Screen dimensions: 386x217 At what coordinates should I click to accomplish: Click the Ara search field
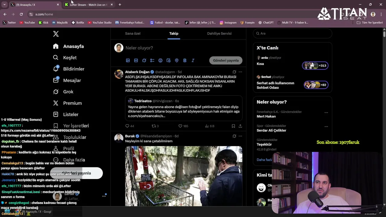[293, 33]
